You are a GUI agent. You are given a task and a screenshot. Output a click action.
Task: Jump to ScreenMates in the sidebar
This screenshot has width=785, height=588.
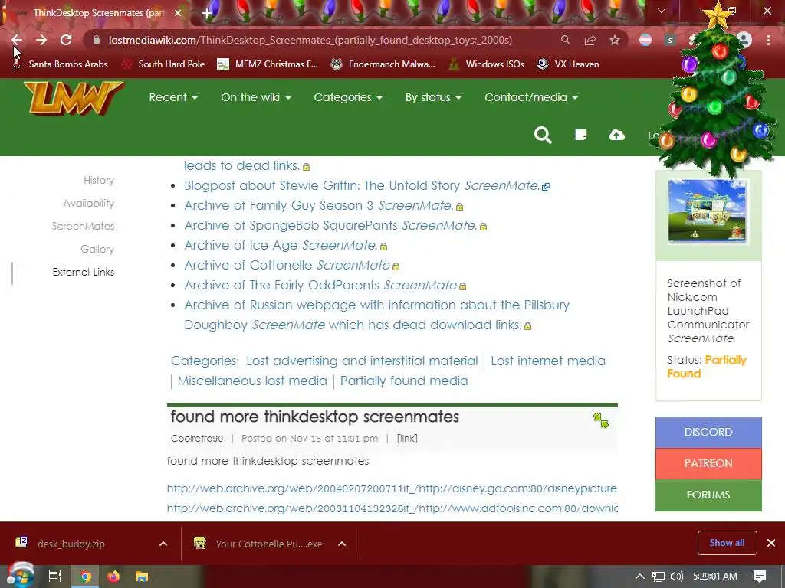pyautogui.click(x=83, y=226)
